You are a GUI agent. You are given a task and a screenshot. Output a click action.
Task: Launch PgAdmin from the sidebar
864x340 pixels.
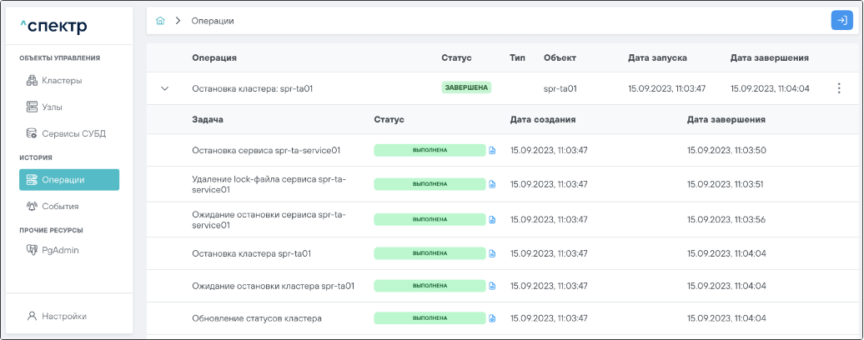pos(59,249)
